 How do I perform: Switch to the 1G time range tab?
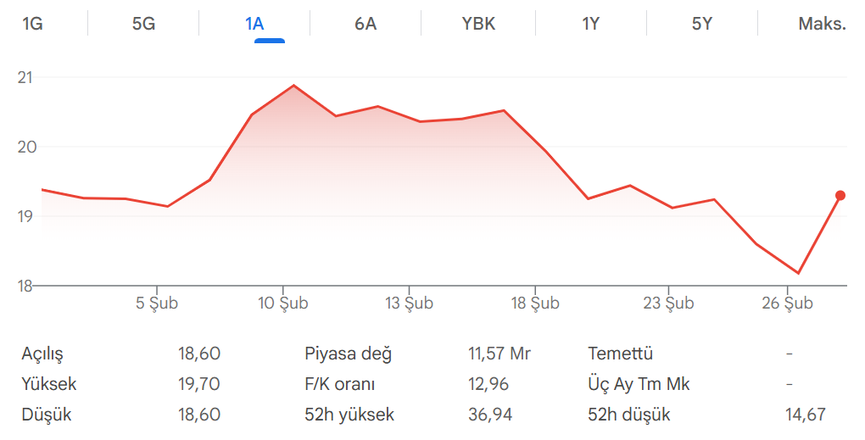32,24
